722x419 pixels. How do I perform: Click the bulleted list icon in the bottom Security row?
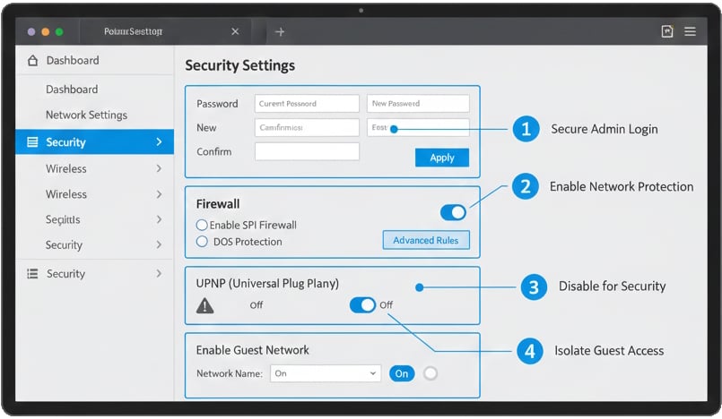tap(32, 274)
